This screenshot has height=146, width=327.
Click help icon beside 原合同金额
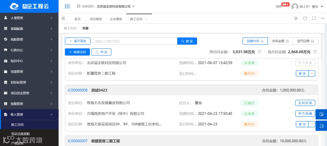click(259, 52)
